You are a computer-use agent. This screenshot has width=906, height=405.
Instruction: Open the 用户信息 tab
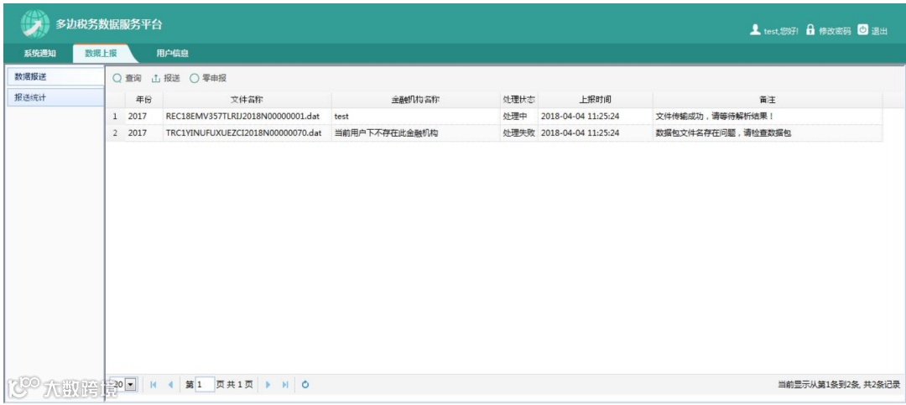coord(172,53)
